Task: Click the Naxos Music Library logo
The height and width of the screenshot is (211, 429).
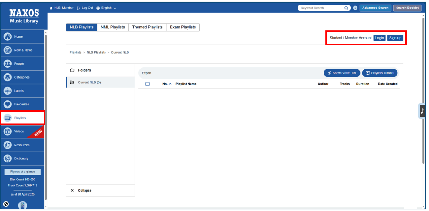Action: (24, 16)
